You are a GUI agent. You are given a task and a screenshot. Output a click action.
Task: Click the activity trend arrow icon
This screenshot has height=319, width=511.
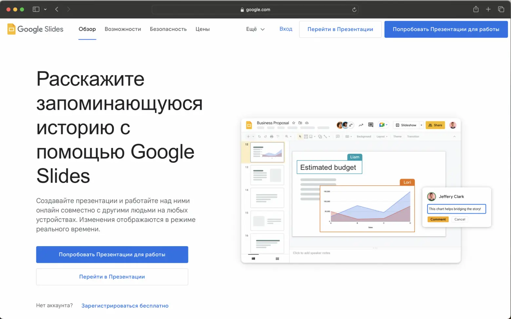[x=361, y=125]
